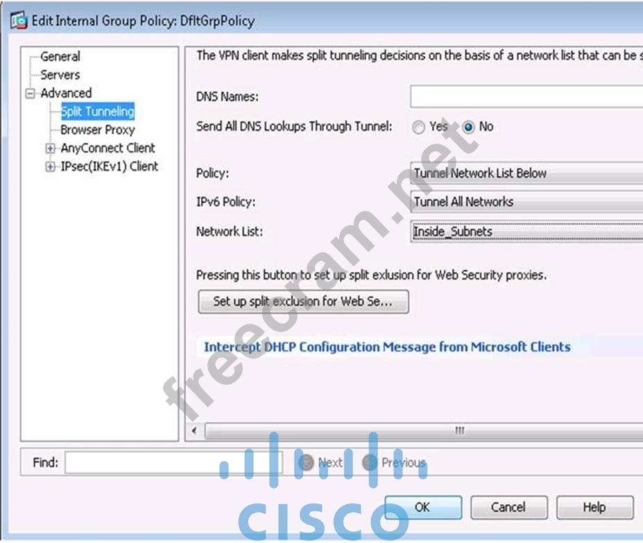Click the horizontal scrollbar left arrow
The image size is (643, 543).
194,431
